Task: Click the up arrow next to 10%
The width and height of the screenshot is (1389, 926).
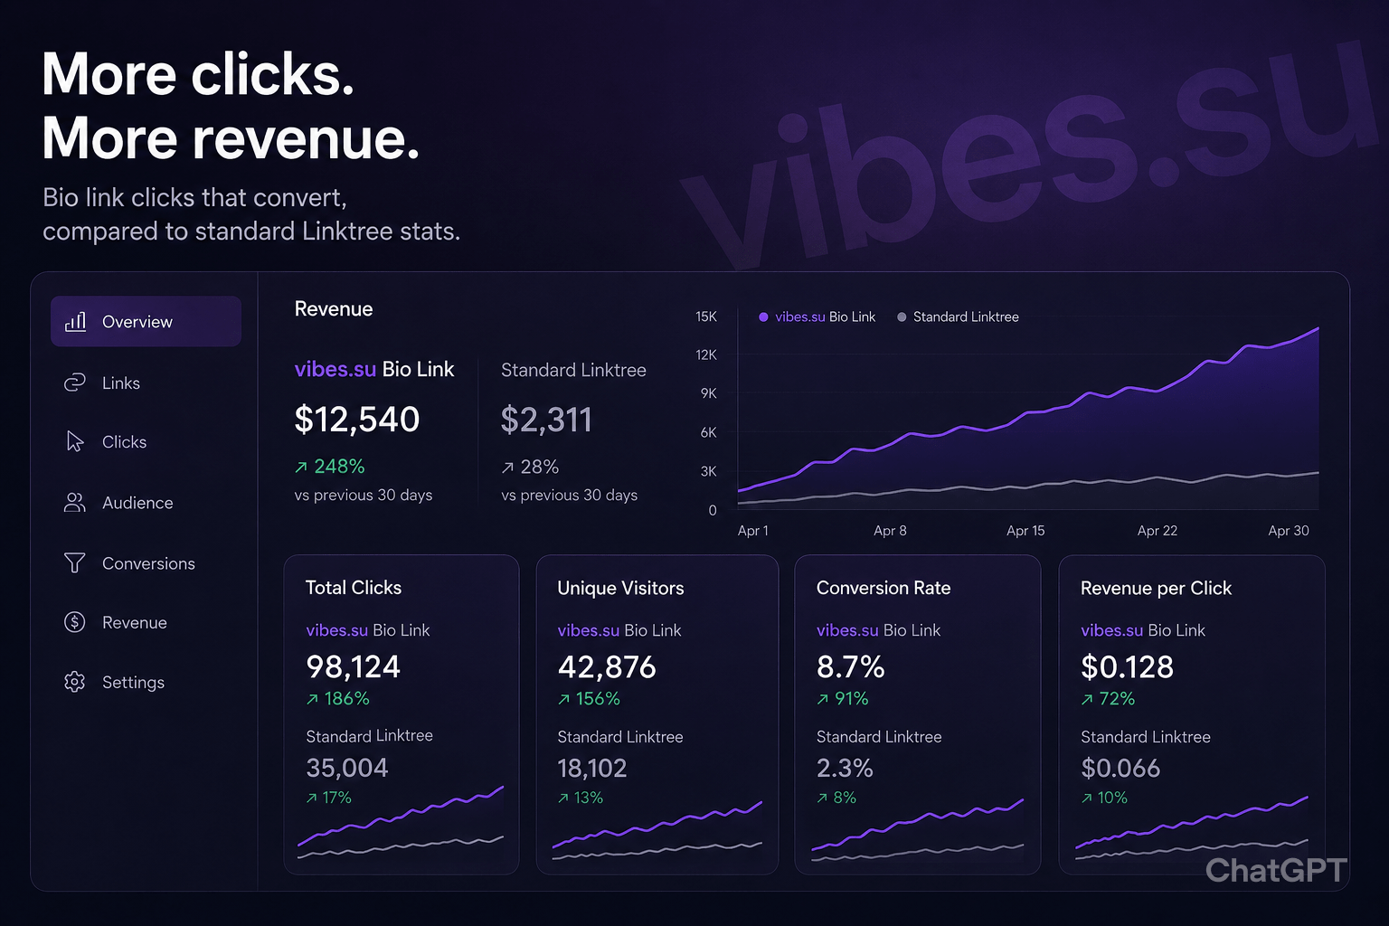Action: pyautogui.click(x=1087, y=798)
